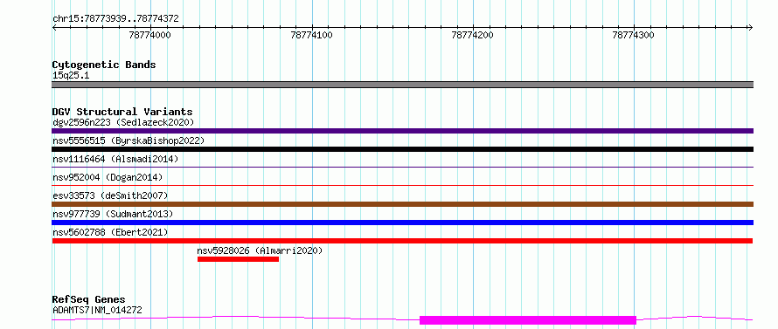778x329 pixels.
Task: Open the nsv5928026 (Almarri2020) label
Action: (x=260, y=250)
